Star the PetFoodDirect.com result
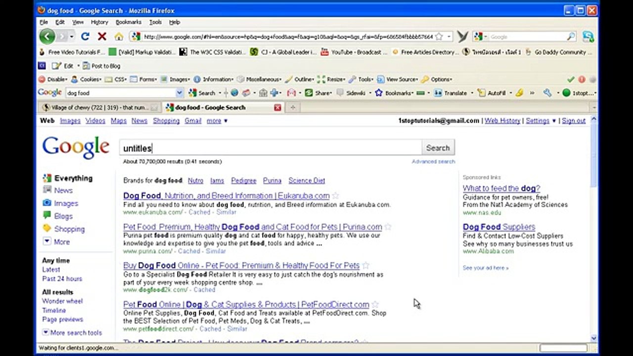 click(375, 305)
